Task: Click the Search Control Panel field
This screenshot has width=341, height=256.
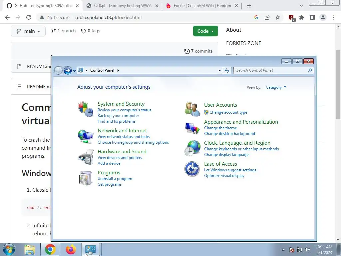Action: [x=274, y=70]
